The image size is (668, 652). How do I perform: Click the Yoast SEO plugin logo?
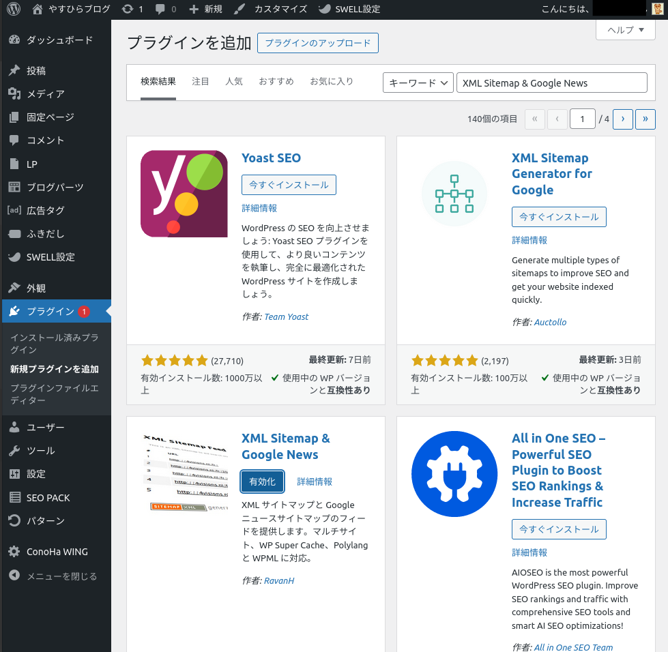click(184, 194)
